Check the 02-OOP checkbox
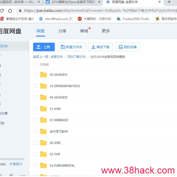This screenshot has width=177, height=177. [35, 154]
